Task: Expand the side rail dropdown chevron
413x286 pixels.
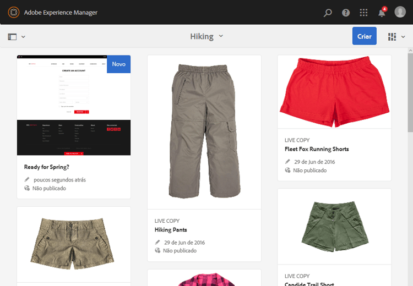Action: 24,37
